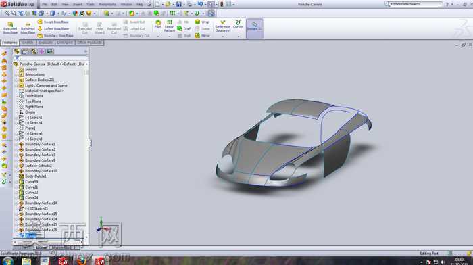Click Porsche car model in viewport
This screenshot has height=265, width=473.
pos(294,143)
